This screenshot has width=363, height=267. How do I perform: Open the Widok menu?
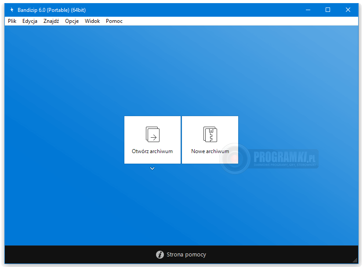coord(92,21)
